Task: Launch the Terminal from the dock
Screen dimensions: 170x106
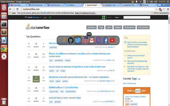Action: (x=4, y=24)
